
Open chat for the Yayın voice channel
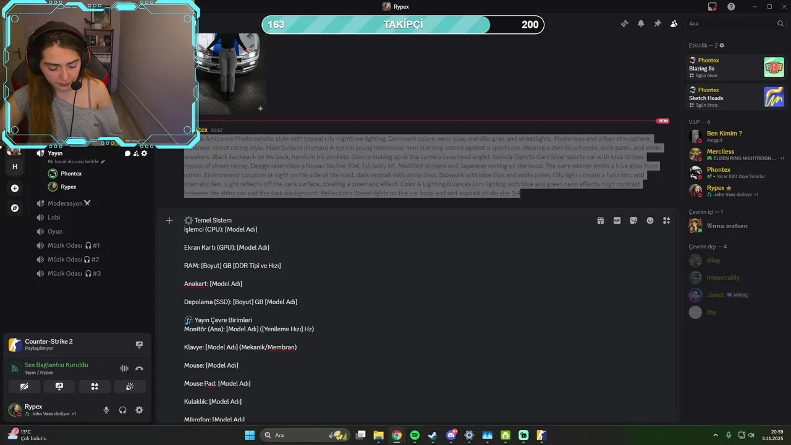[127, 153]
